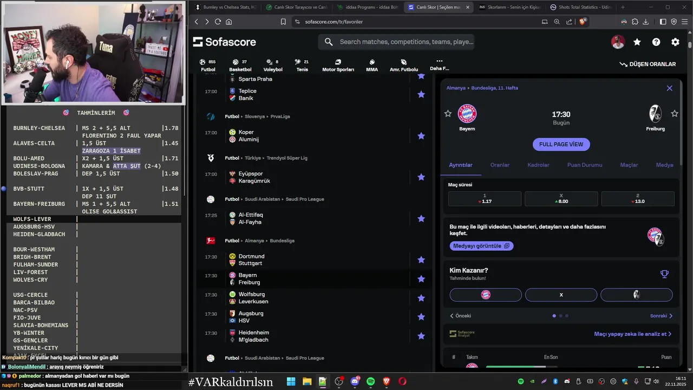Expand the Daha F... more sports menu
693x390 pixels.
(x=439, y=65)
